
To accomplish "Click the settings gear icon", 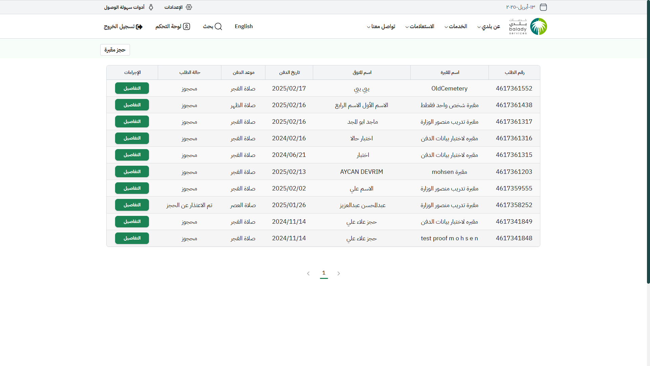I will [x=189, y=7].
